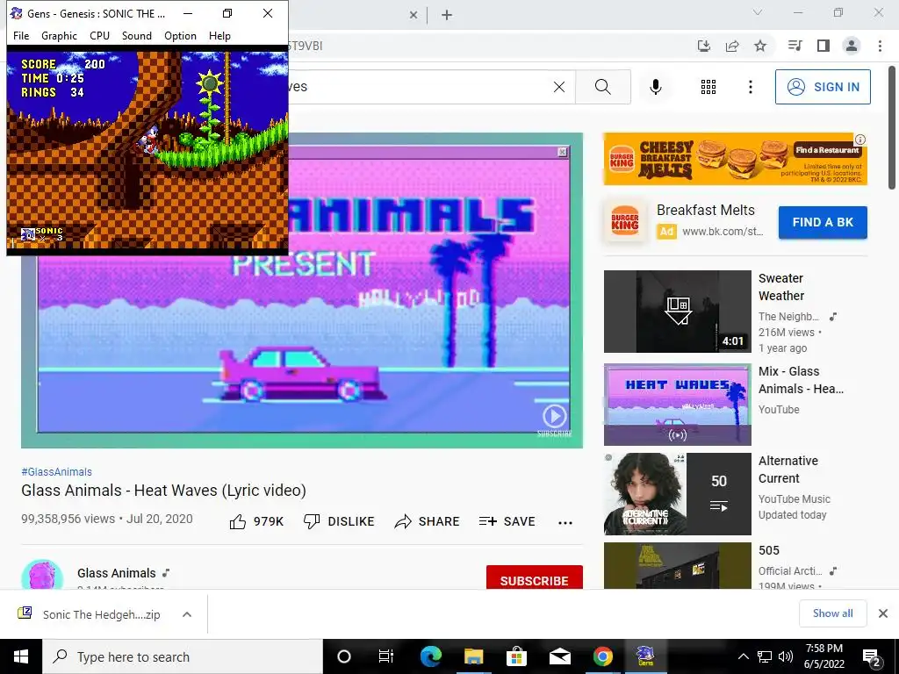899x674 pixels.
Task: Clear the YouTube search box
Action: pos(559,87)
